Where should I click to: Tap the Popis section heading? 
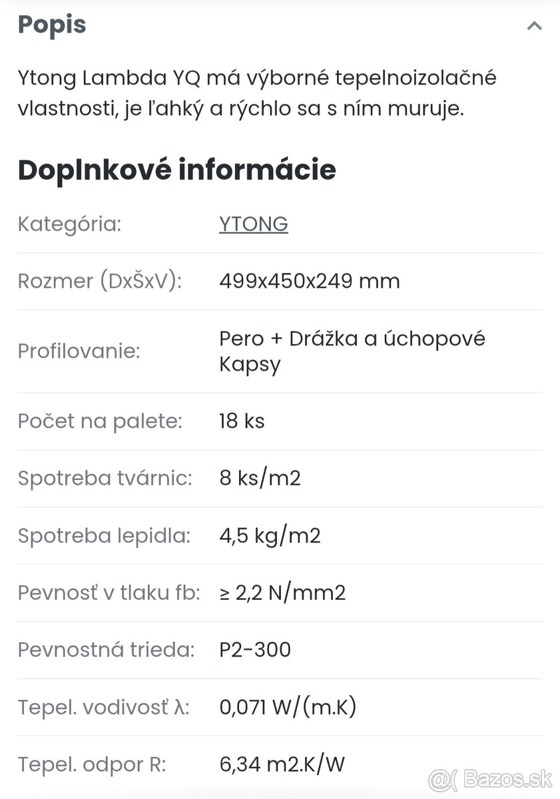(x=52, y=25)
